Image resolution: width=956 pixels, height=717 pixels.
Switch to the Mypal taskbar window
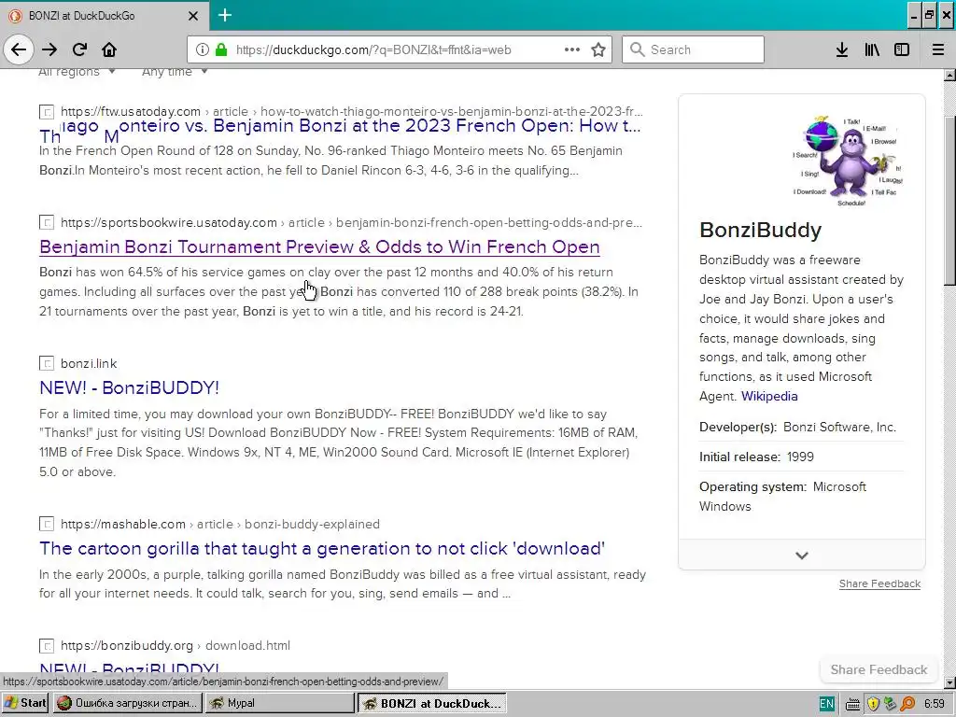279,703
